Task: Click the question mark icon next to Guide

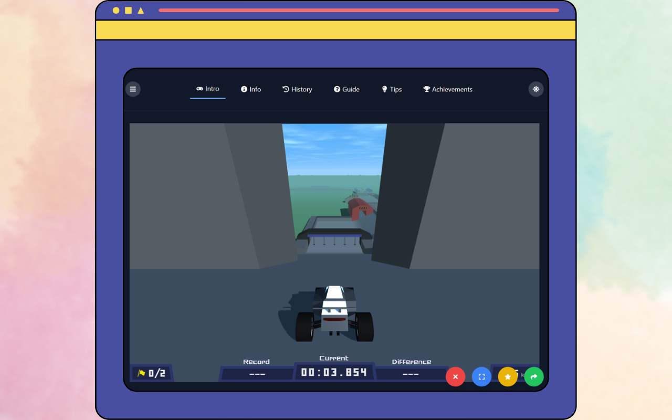Action: click(337, 89)
